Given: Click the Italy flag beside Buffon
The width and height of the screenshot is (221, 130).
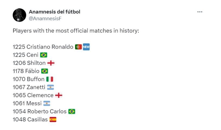Looking at the screenshot, I should click(50, 79).
